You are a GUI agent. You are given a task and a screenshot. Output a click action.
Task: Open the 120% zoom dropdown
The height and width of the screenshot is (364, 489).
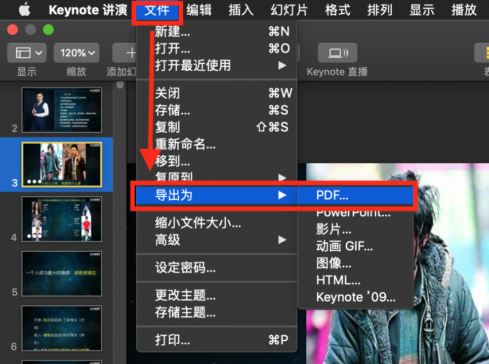pos(77,53)
